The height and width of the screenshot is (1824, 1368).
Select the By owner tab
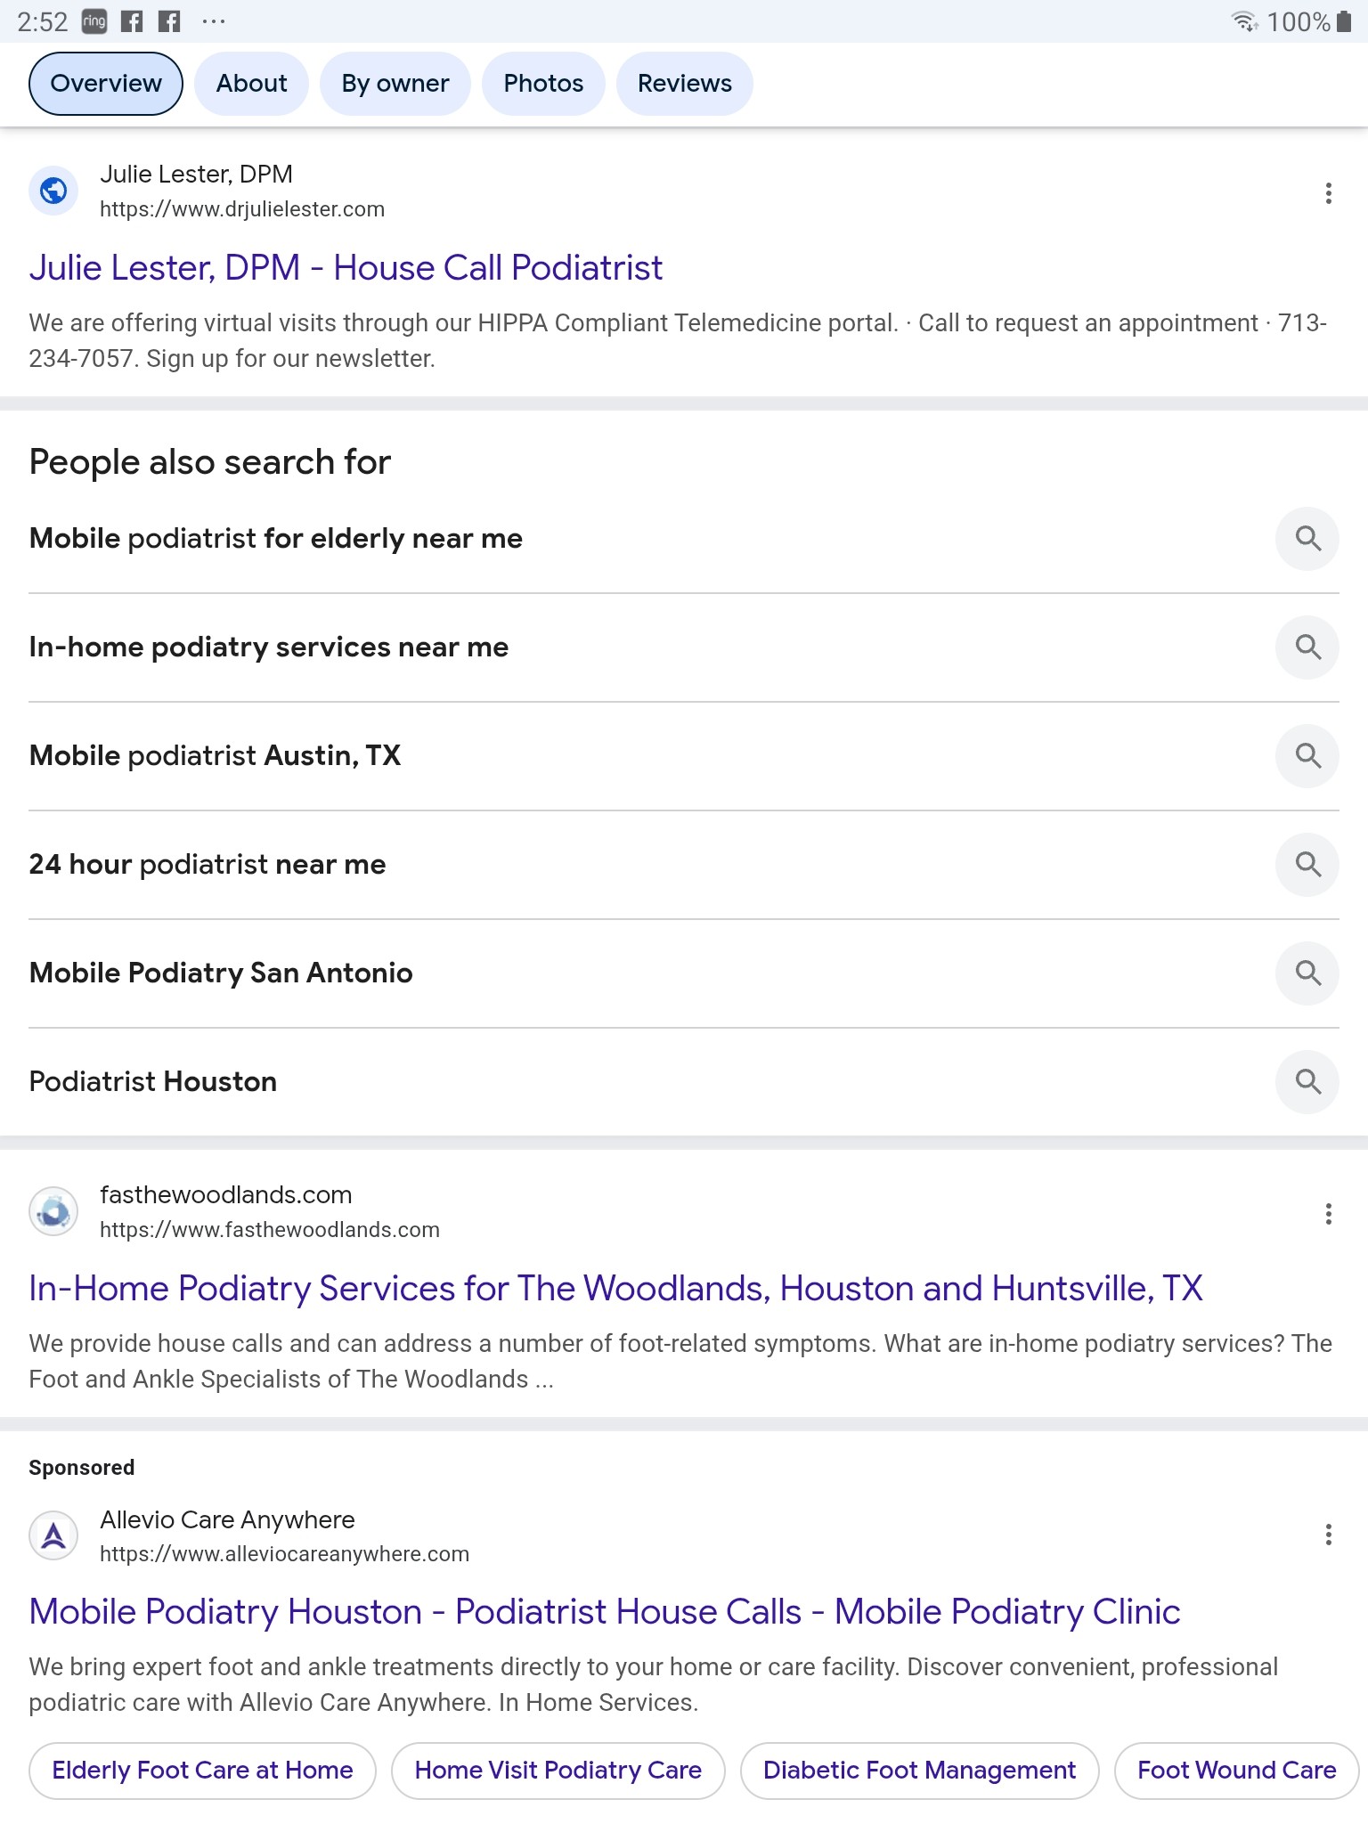pos(395,84)
